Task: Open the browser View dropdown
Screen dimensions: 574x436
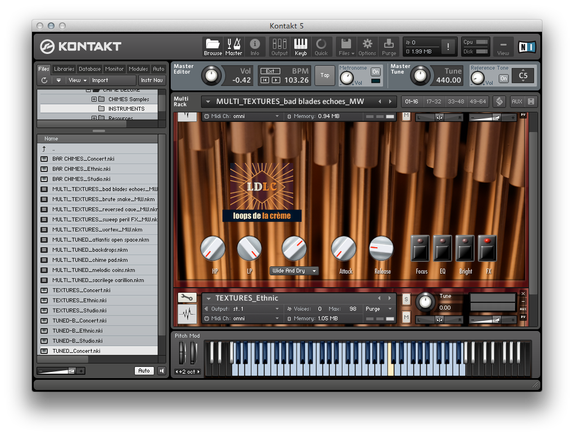Action: point(78,80)
